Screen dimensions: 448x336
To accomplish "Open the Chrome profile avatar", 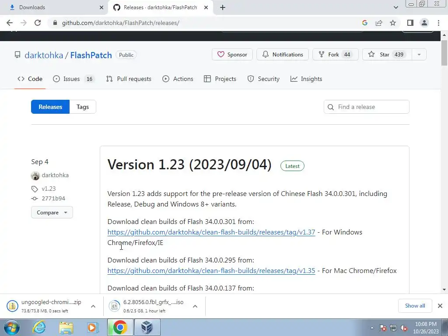I will [x=424, y=23].
